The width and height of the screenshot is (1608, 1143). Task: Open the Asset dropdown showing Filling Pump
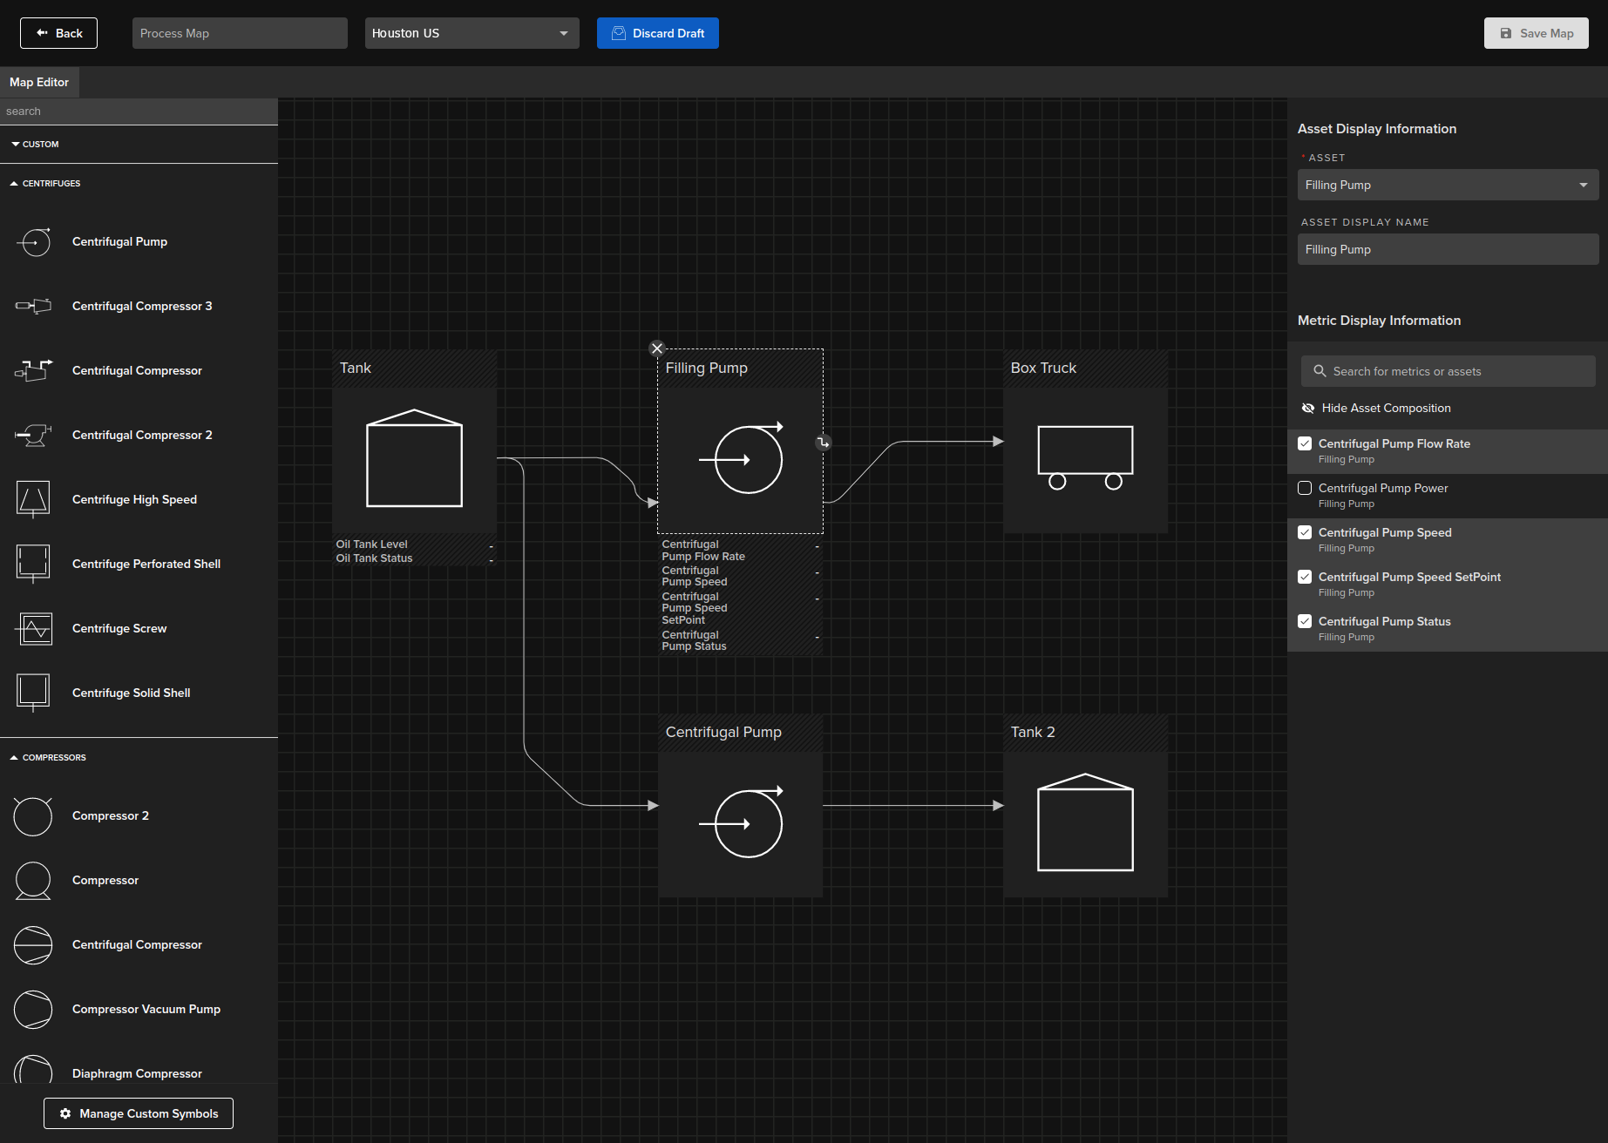(x=1447, y=185)
